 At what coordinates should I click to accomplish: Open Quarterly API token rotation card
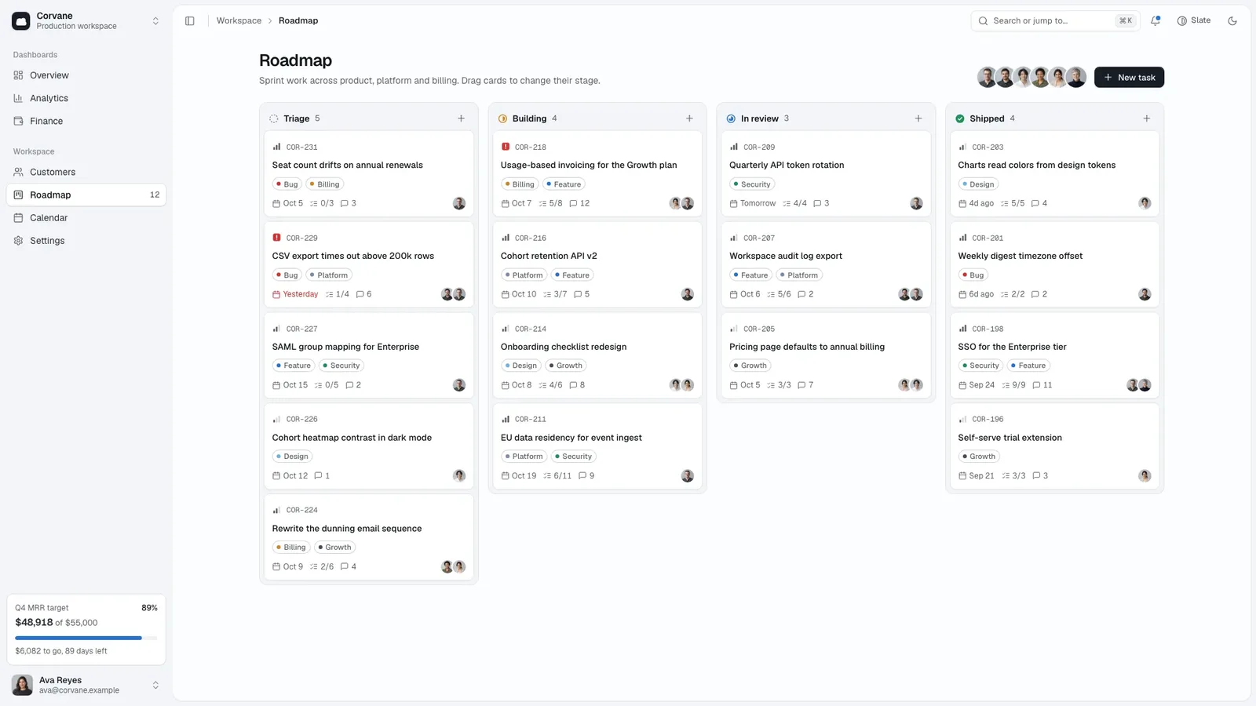click(826, 173)
